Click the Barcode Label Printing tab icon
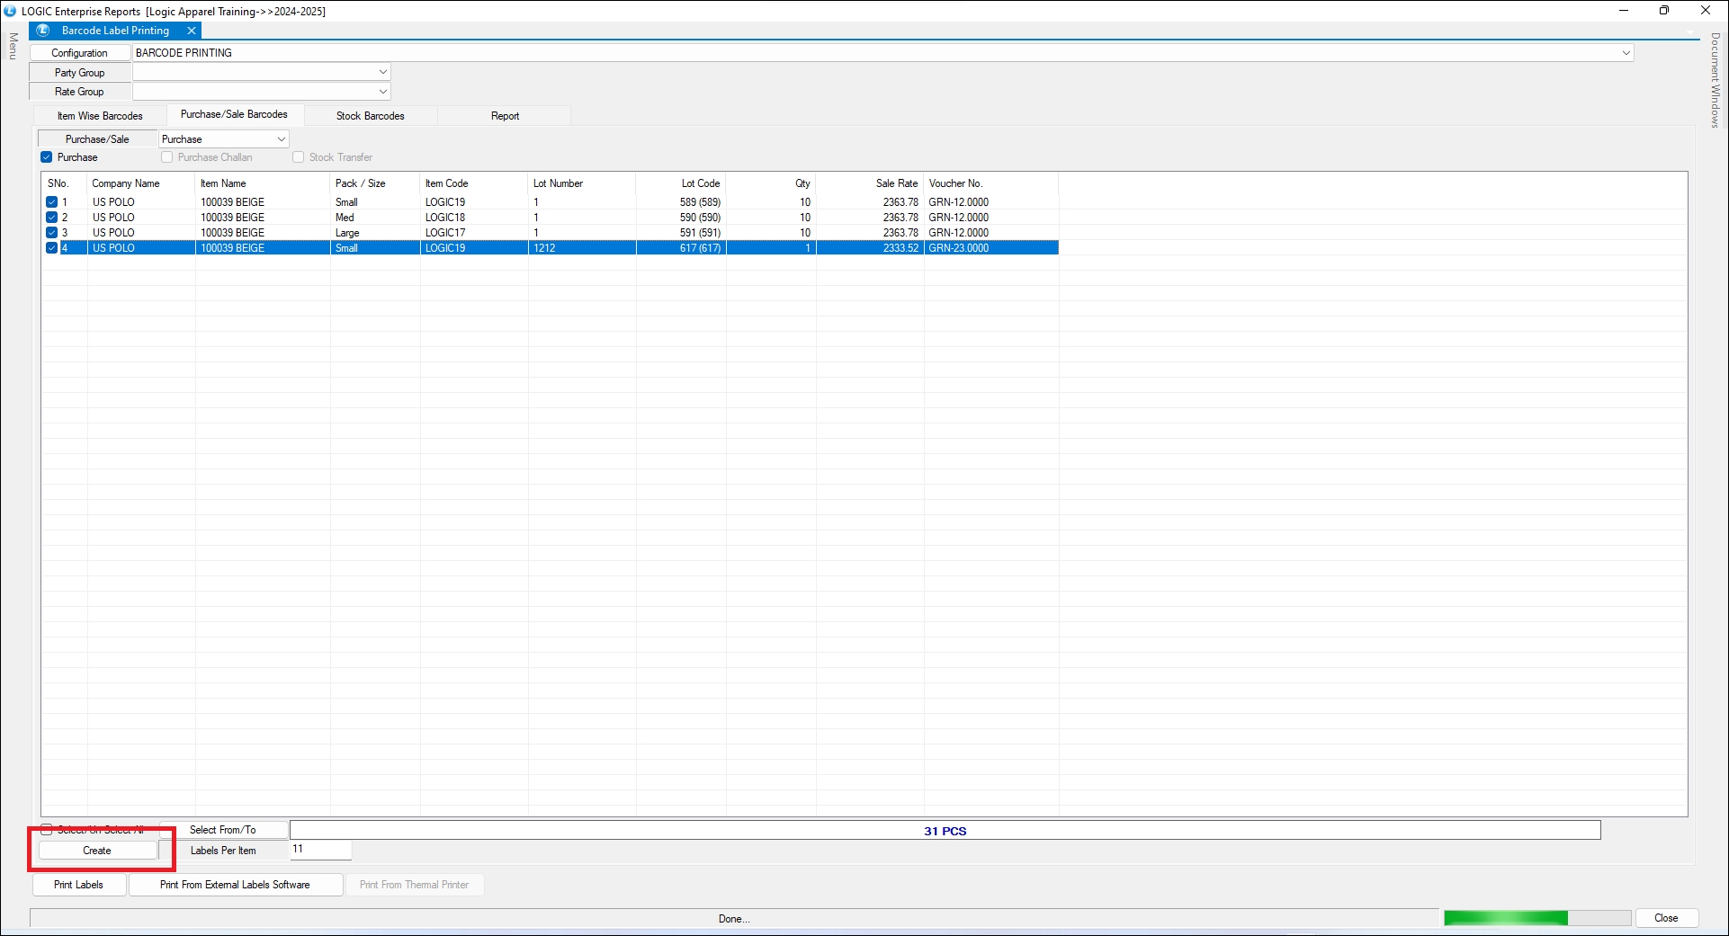 [x=43, y=31]
